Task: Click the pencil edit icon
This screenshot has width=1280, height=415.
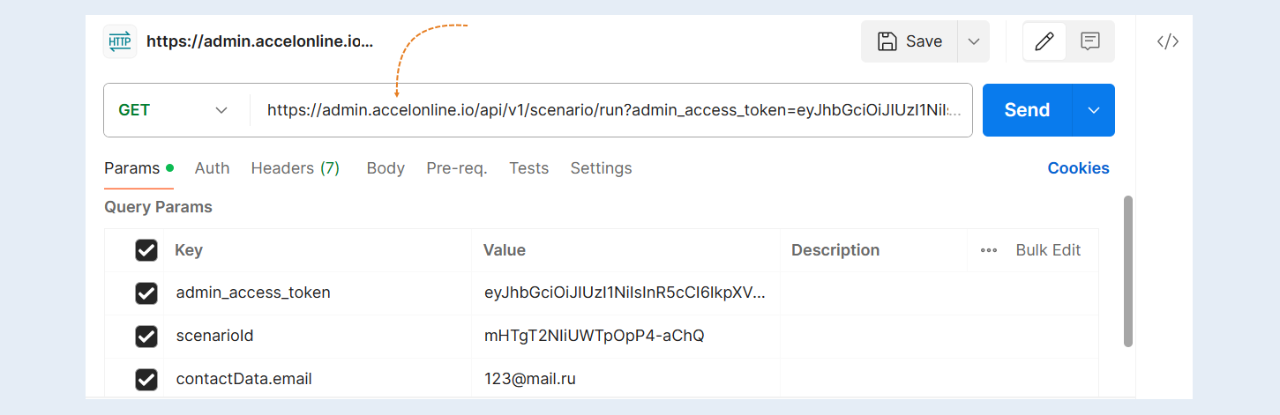Action: pos(1044,41)
